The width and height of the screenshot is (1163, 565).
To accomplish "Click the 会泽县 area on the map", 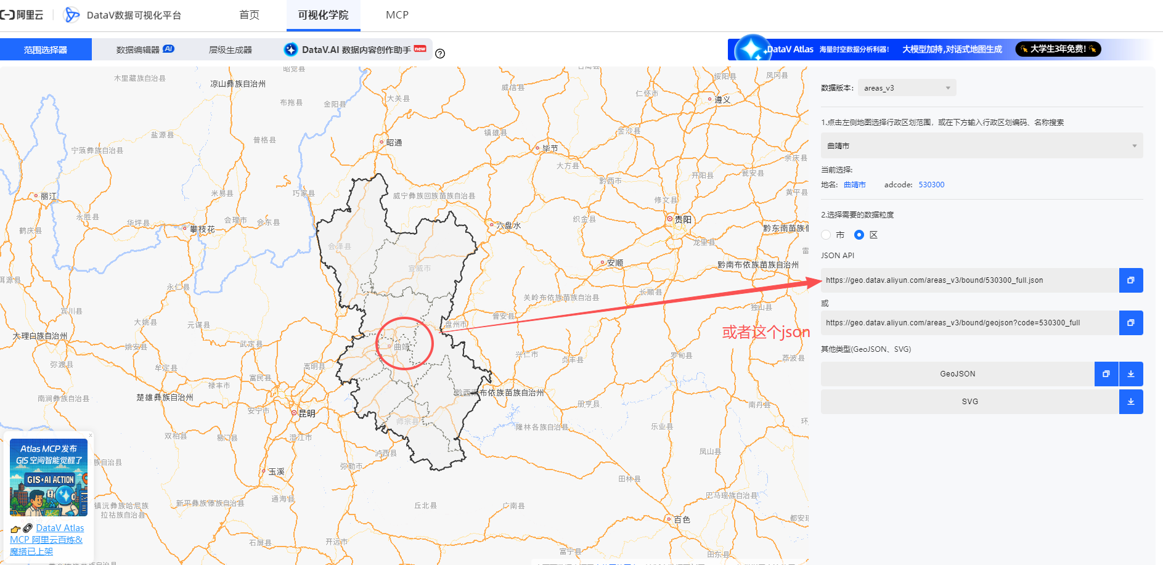I will pos(340,246).
